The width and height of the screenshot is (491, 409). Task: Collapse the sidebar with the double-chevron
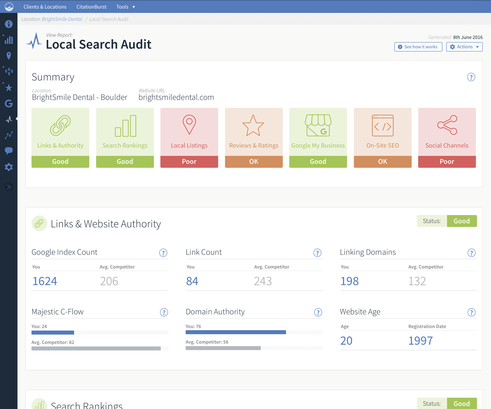point(9,187)
